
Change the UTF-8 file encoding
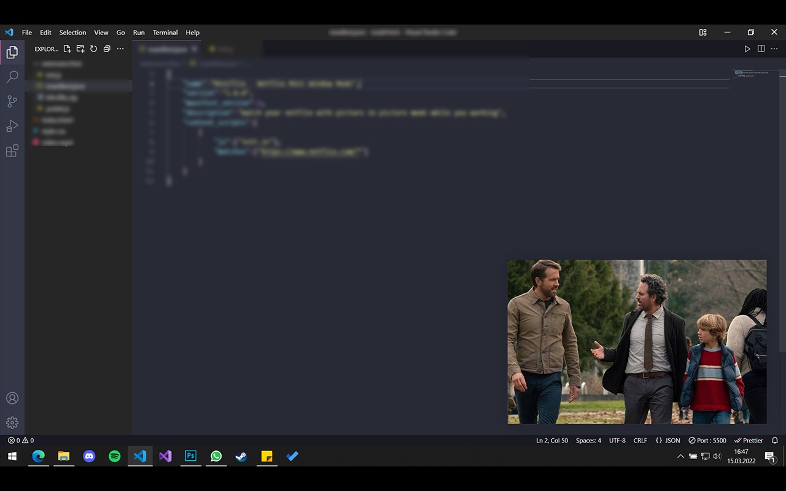pyautogui.click(x=617, y=441)
